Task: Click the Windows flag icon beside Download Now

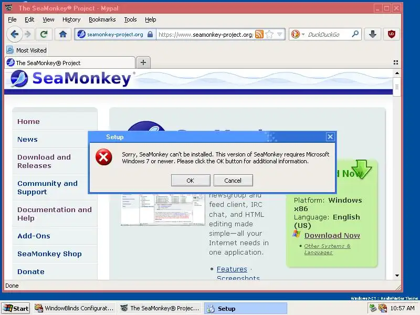Action: pos(297,234)
